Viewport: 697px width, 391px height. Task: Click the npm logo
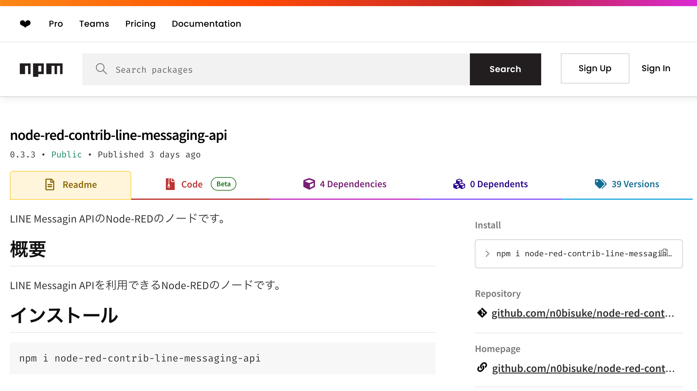click(x=41, y=69)
